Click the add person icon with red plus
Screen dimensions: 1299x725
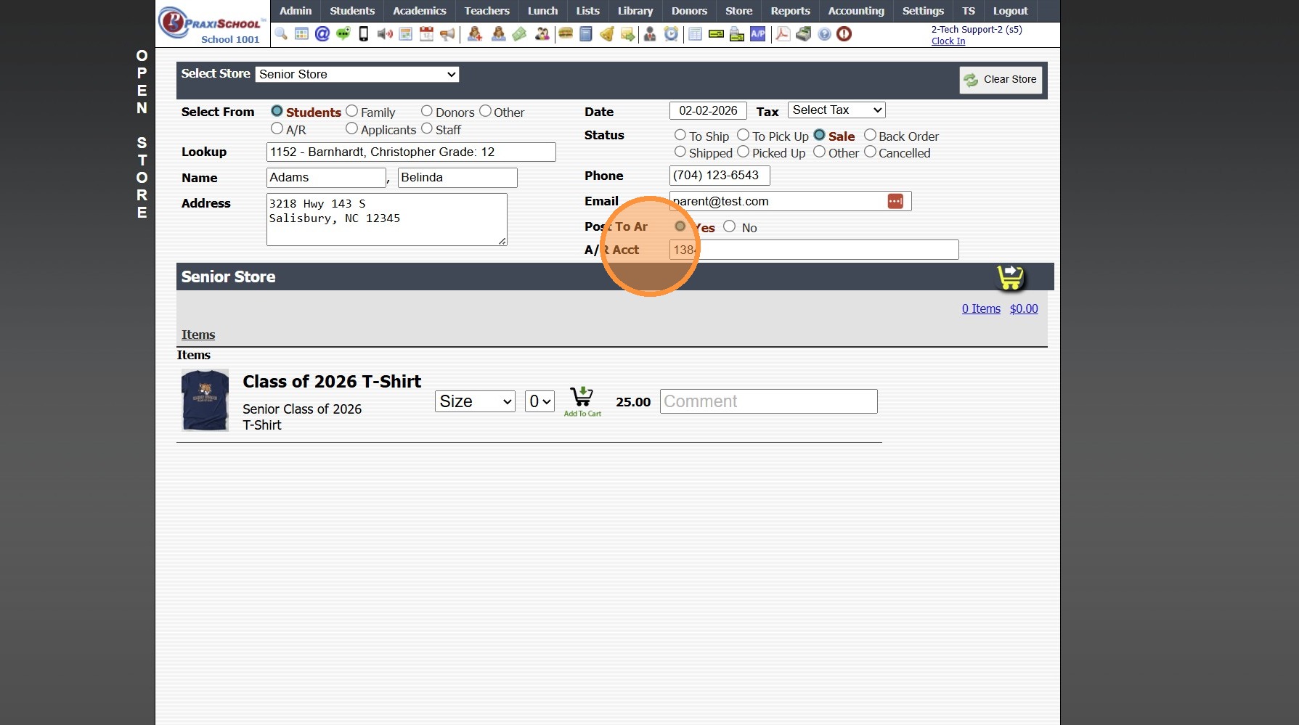(x=475, y=34)
